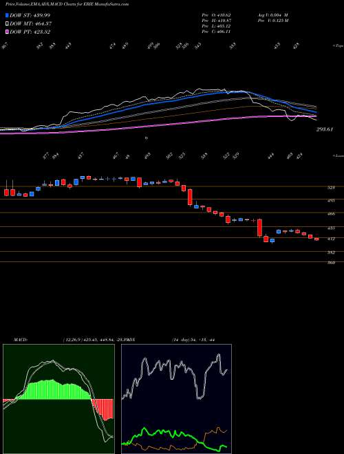344x454 pixels.
Task: Select the DOW MT 464.37 legend label
Action: pyautogui.click(x=31, y=24)
